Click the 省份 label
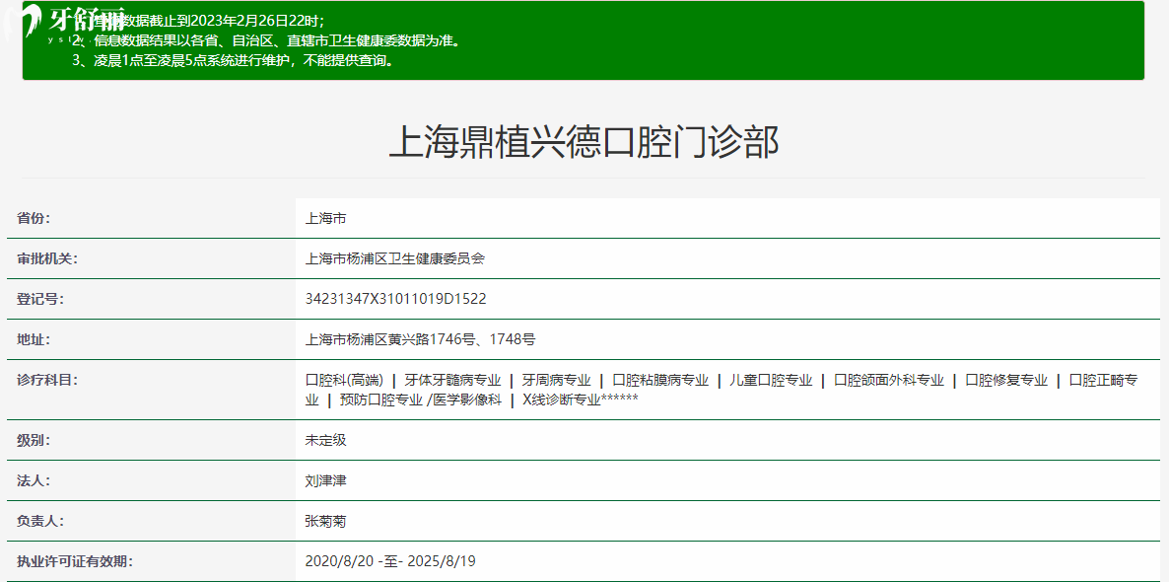 (33, 219)
